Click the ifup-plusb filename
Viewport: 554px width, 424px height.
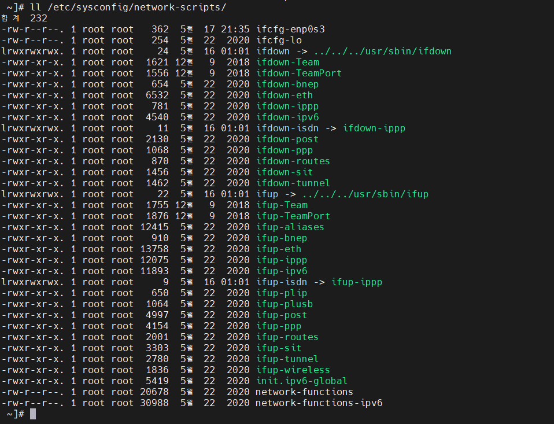[285, 304]
